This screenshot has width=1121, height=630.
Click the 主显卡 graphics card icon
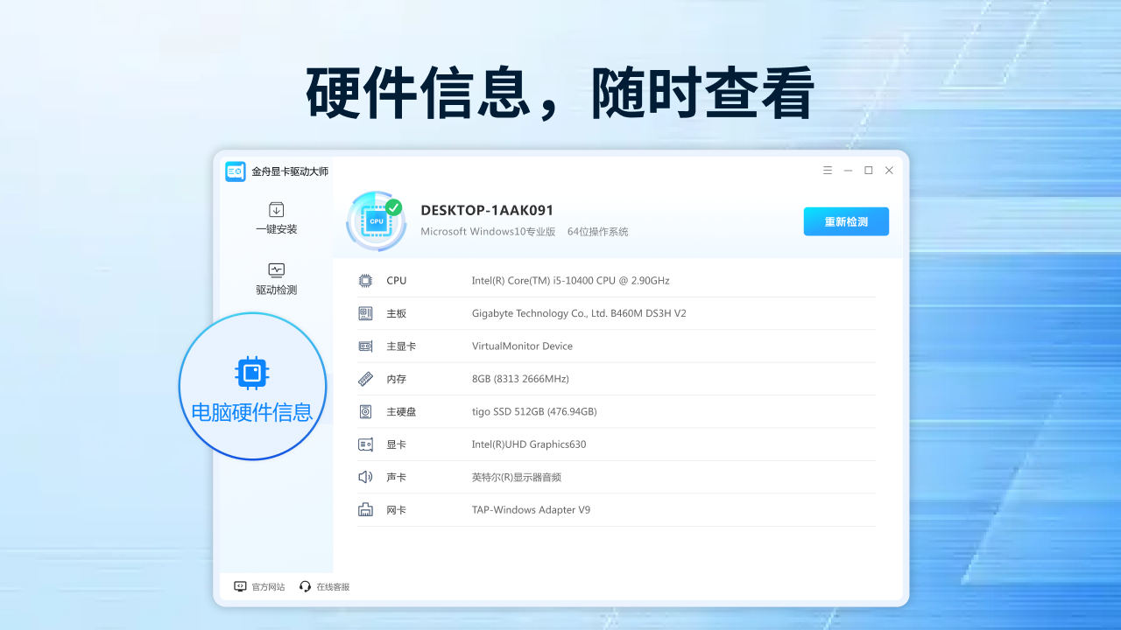pyautogui.click(x=365, y=346)
